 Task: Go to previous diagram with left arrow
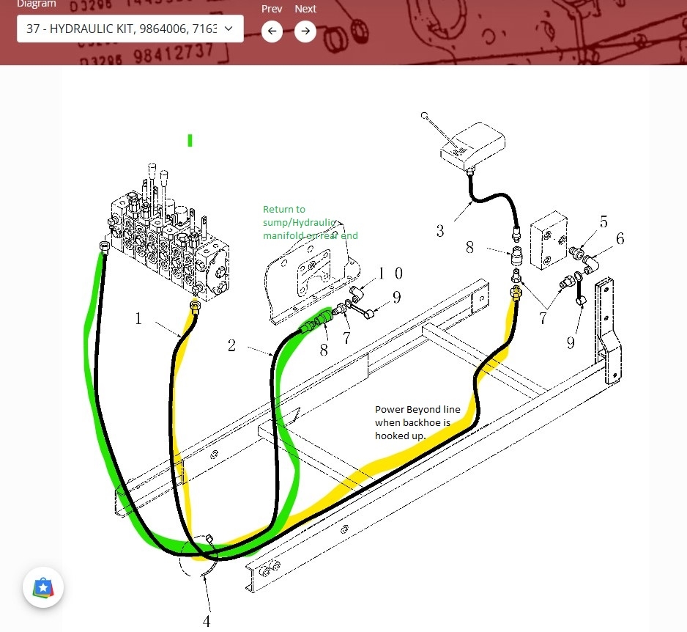click(x=272, y=32)
